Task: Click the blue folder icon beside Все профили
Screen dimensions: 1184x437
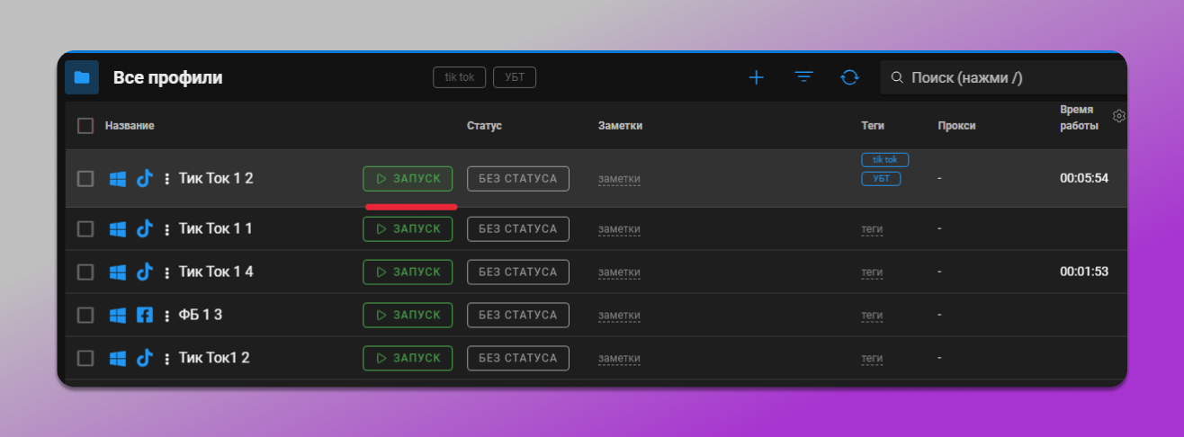Action: tap(82, 77)
